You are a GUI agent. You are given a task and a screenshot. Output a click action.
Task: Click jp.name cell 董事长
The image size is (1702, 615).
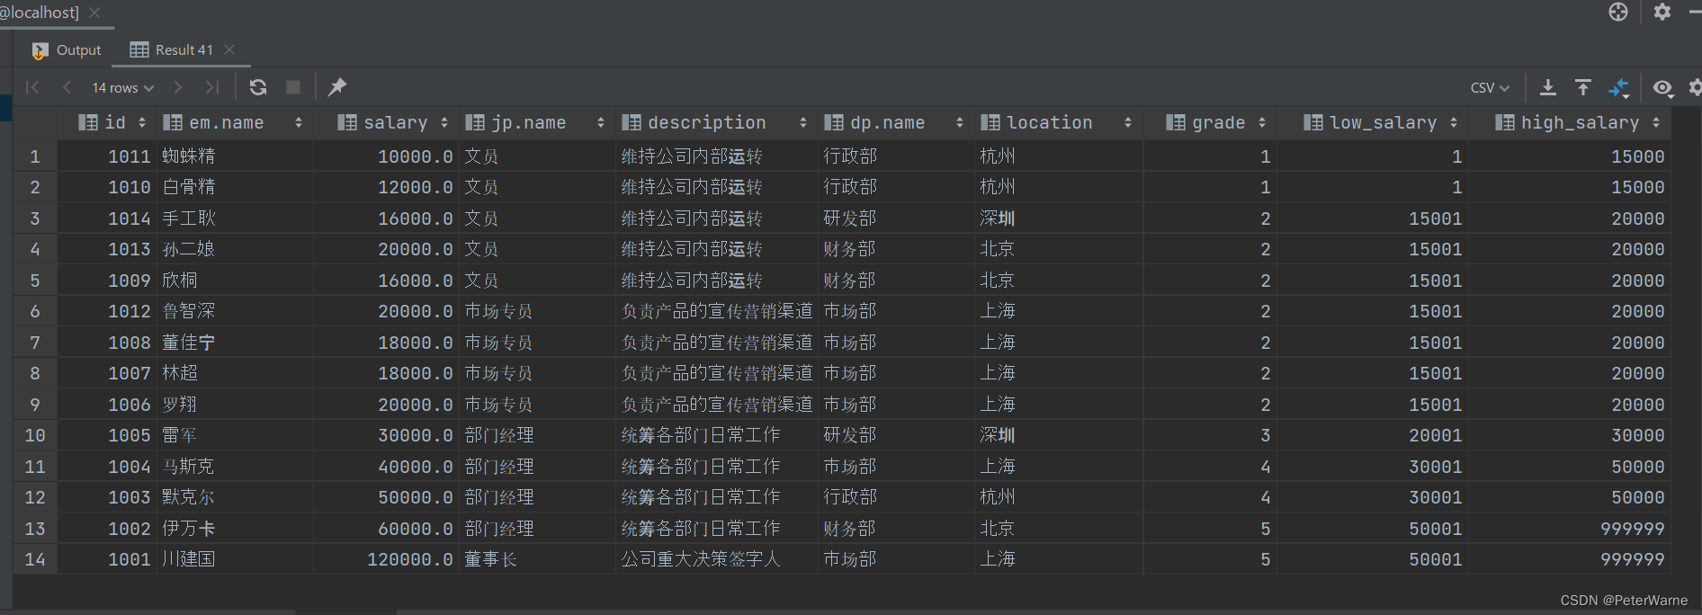(537, 559)
